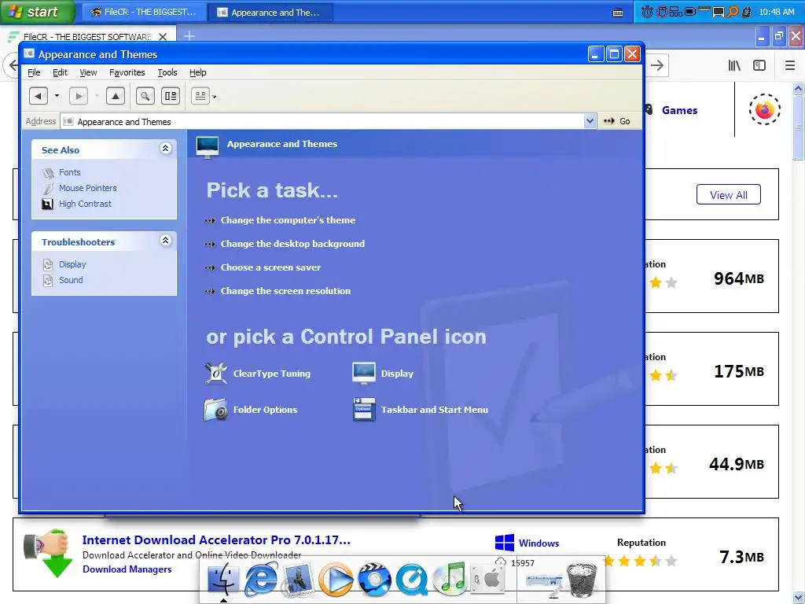Open iTunes music note dock icon
This screenshot has width=805, height=604.
(x=450, y=580)
